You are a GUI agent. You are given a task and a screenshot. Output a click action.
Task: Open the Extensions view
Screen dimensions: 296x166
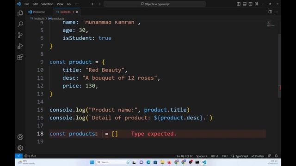20,57
